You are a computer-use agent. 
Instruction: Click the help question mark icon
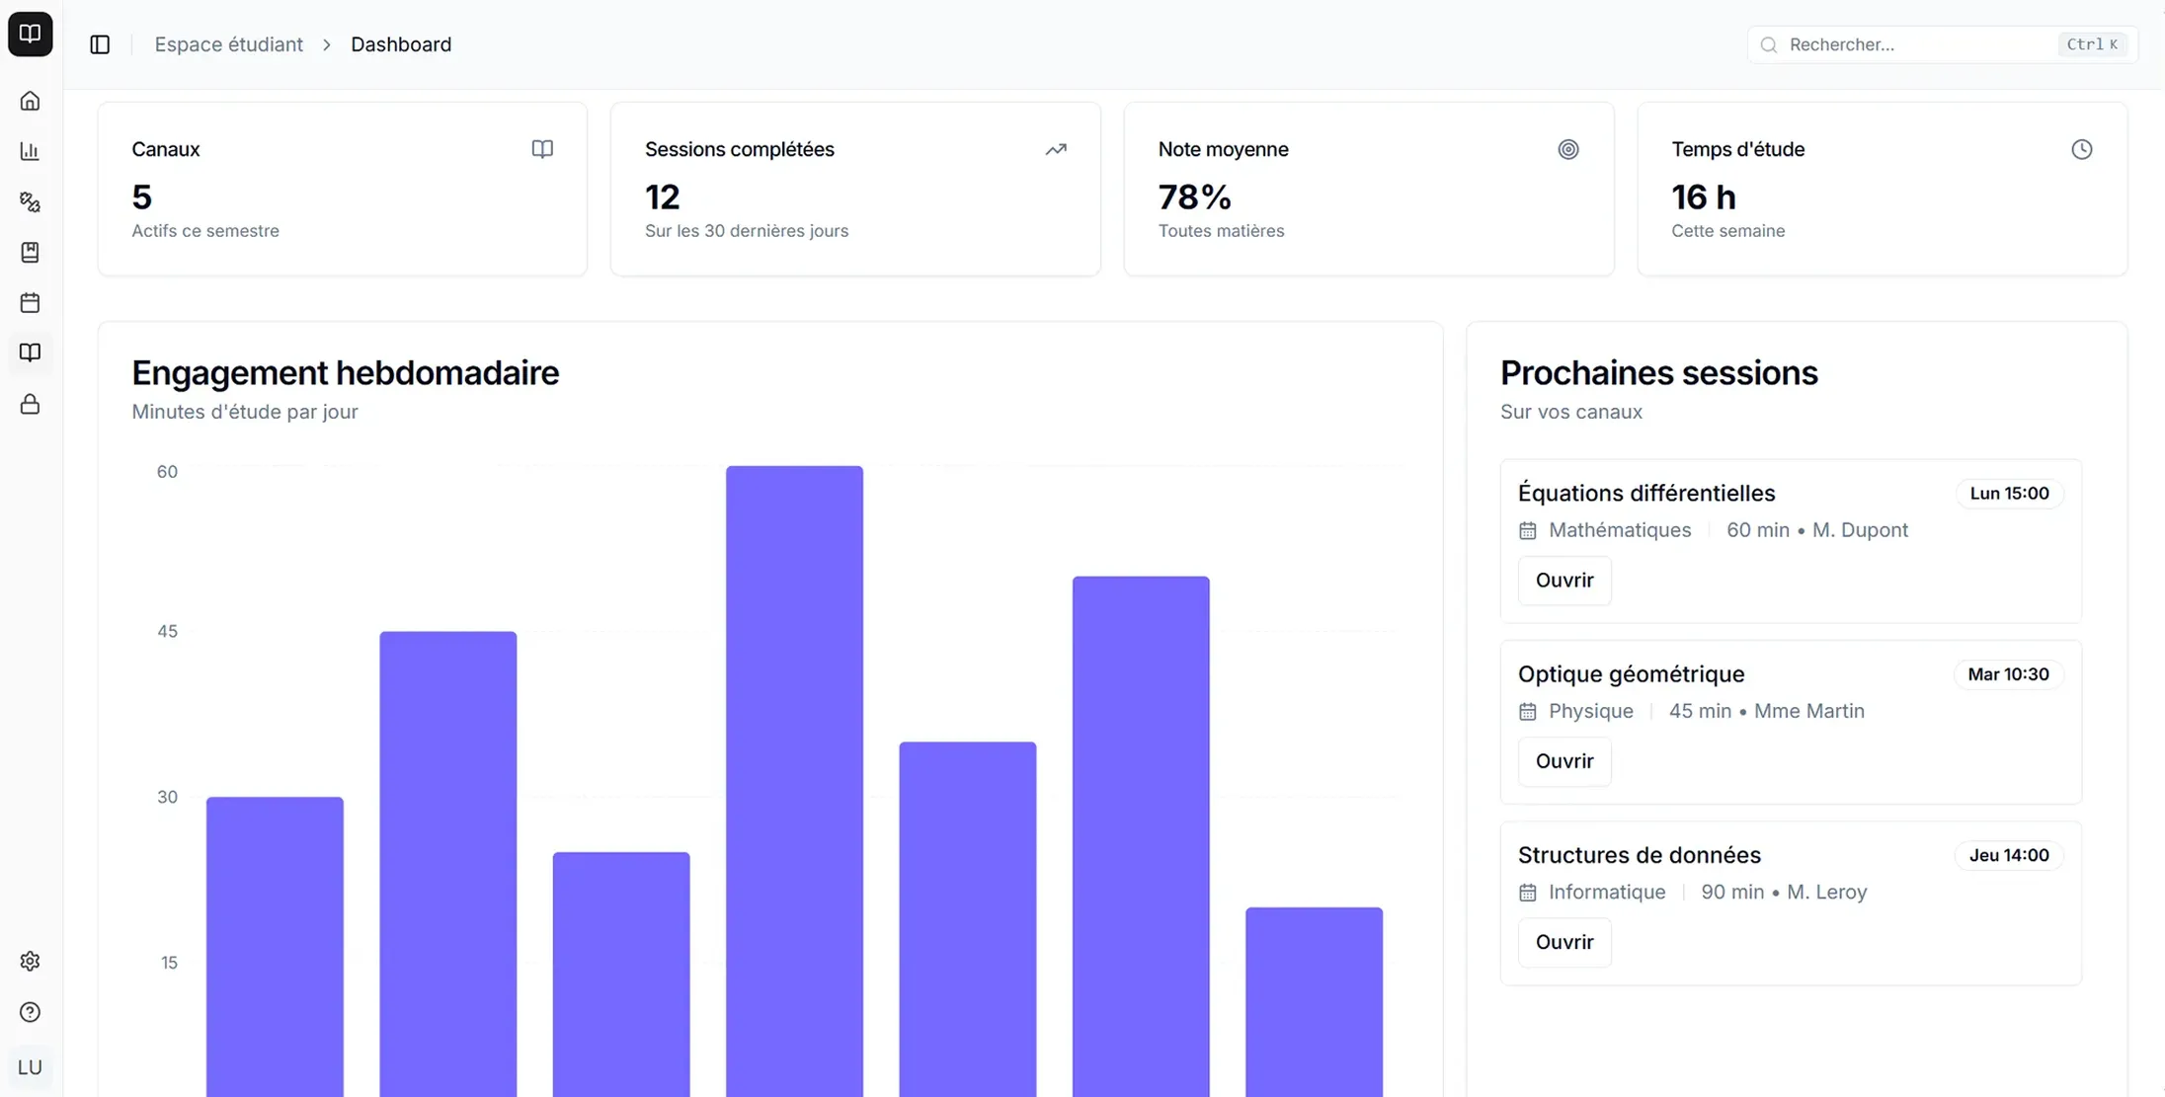click(30, 1012)
